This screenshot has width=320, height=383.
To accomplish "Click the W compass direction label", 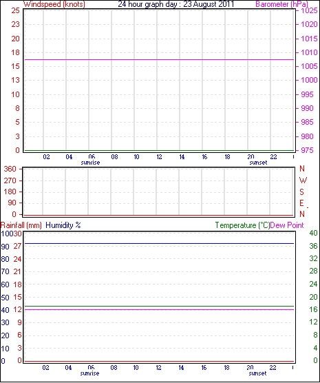I will pyautogui.click(x=303, y=180).
